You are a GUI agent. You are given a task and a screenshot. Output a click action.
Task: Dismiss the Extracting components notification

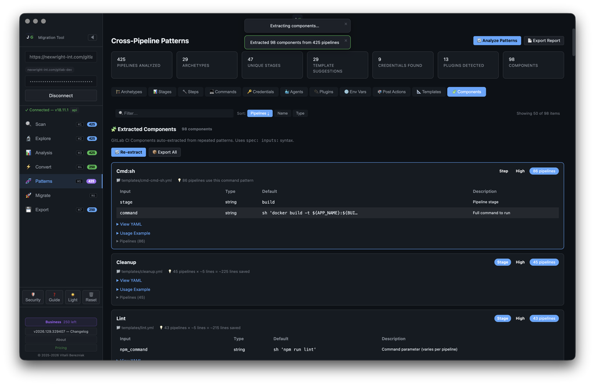coord(346,24)
